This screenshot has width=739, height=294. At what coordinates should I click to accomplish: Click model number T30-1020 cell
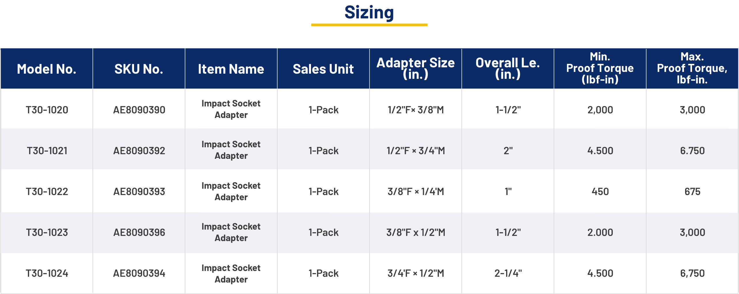pyautogui.click(x=47, y=110)
